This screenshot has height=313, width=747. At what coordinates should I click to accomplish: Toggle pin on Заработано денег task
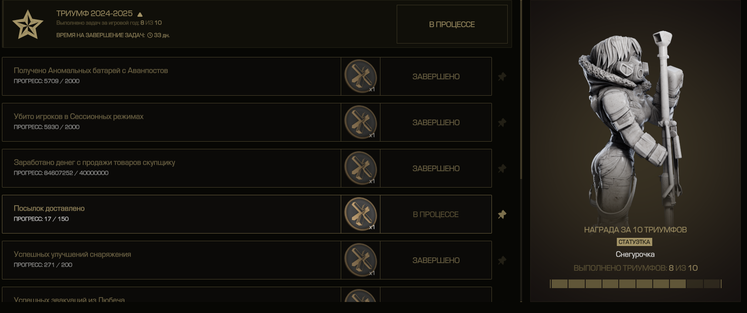502,168
